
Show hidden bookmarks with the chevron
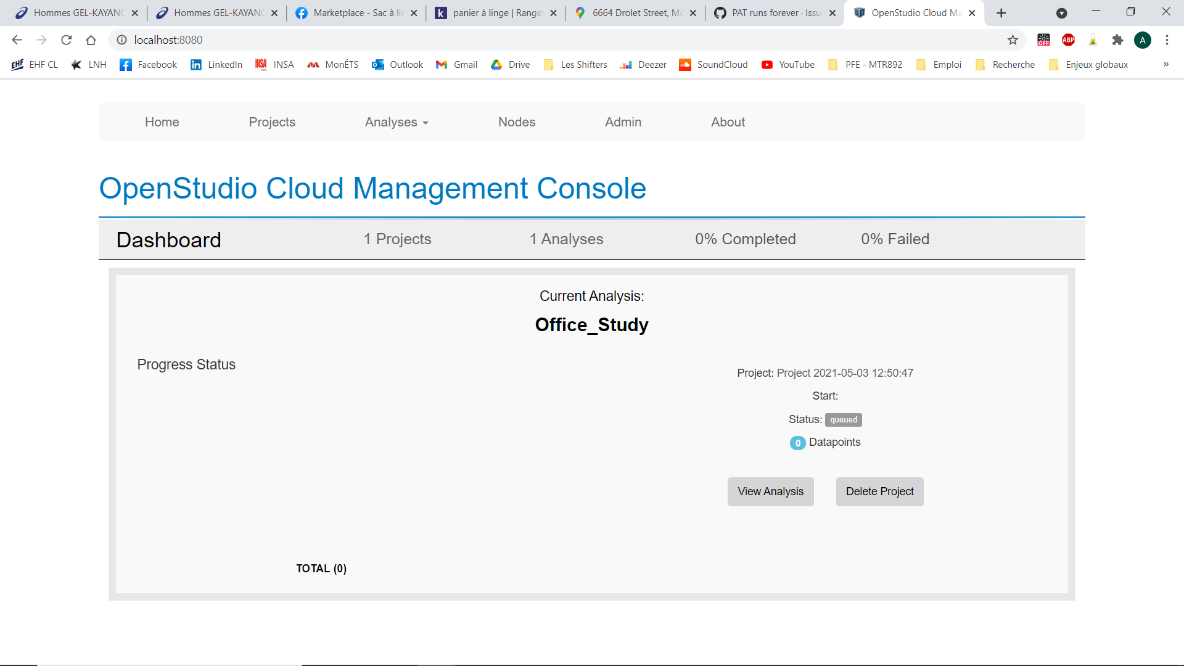[x=1165, y=65]
